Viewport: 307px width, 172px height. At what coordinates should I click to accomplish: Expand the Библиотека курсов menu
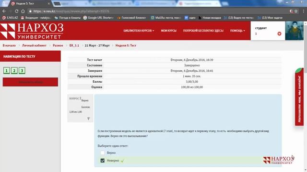[139, 31]
